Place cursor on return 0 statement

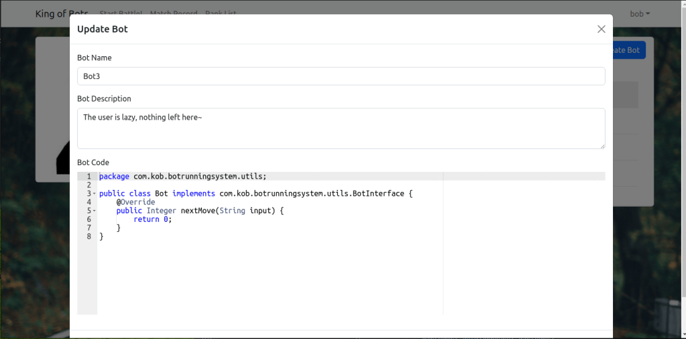(152, 219)
